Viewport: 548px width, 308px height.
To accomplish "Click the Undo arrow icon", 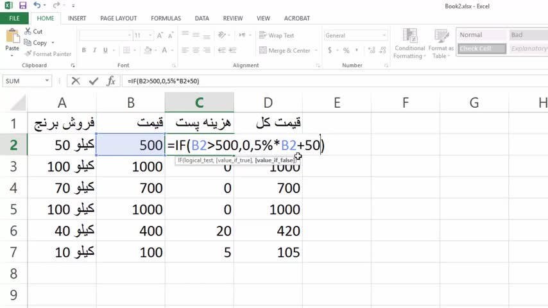I will pos(37,5).
